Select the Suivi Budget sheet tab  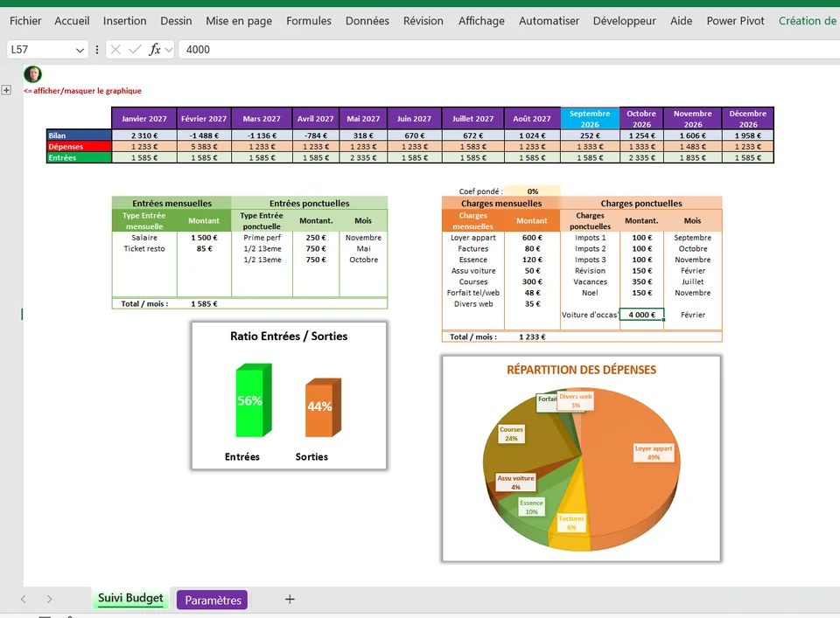pos(130,598)
